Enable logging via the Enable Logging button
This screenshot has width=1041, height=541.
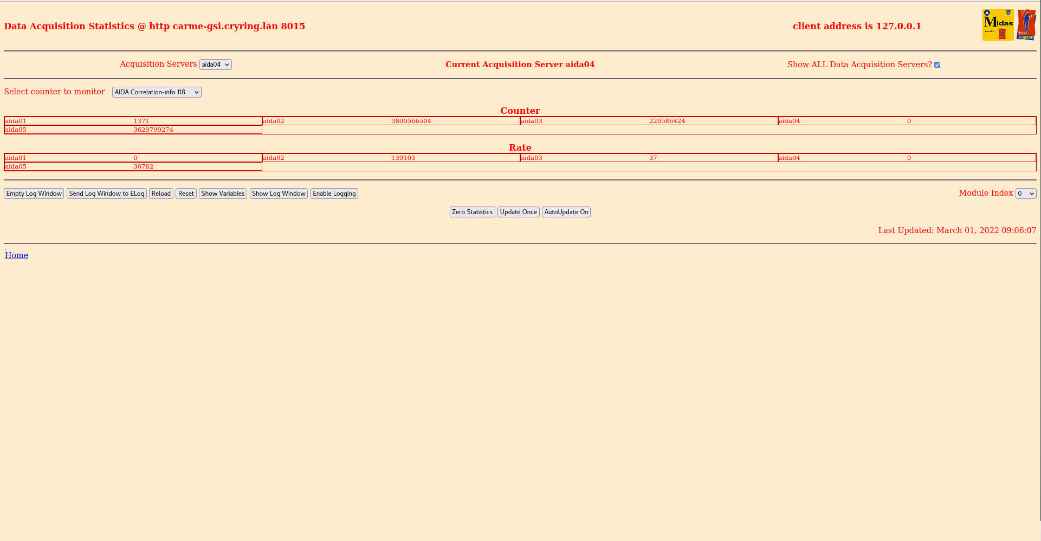334,193
